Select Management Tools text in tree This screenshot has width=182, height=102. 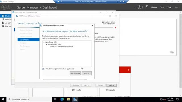pos(55,44)
